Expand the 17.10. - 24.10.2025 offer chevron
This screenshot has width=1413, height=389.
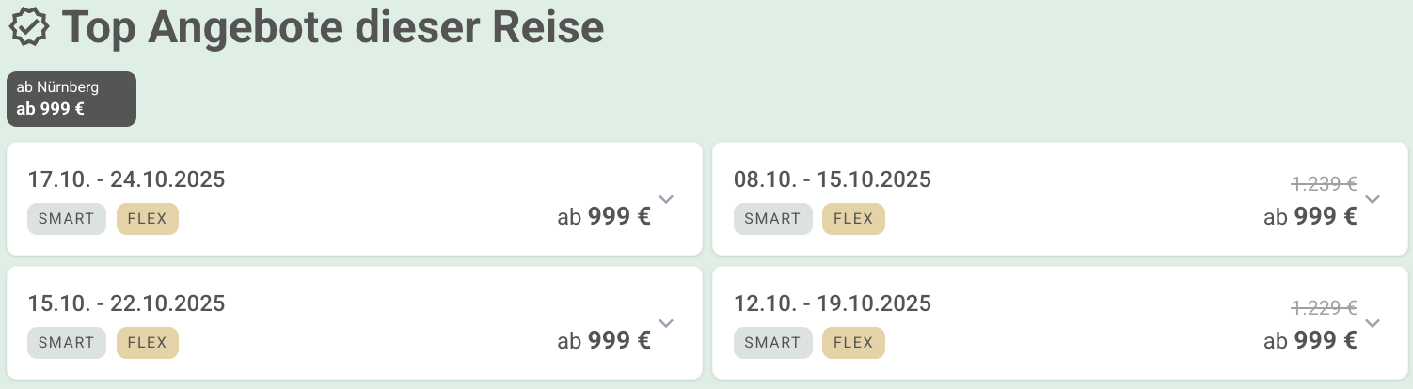pos(666,199)
